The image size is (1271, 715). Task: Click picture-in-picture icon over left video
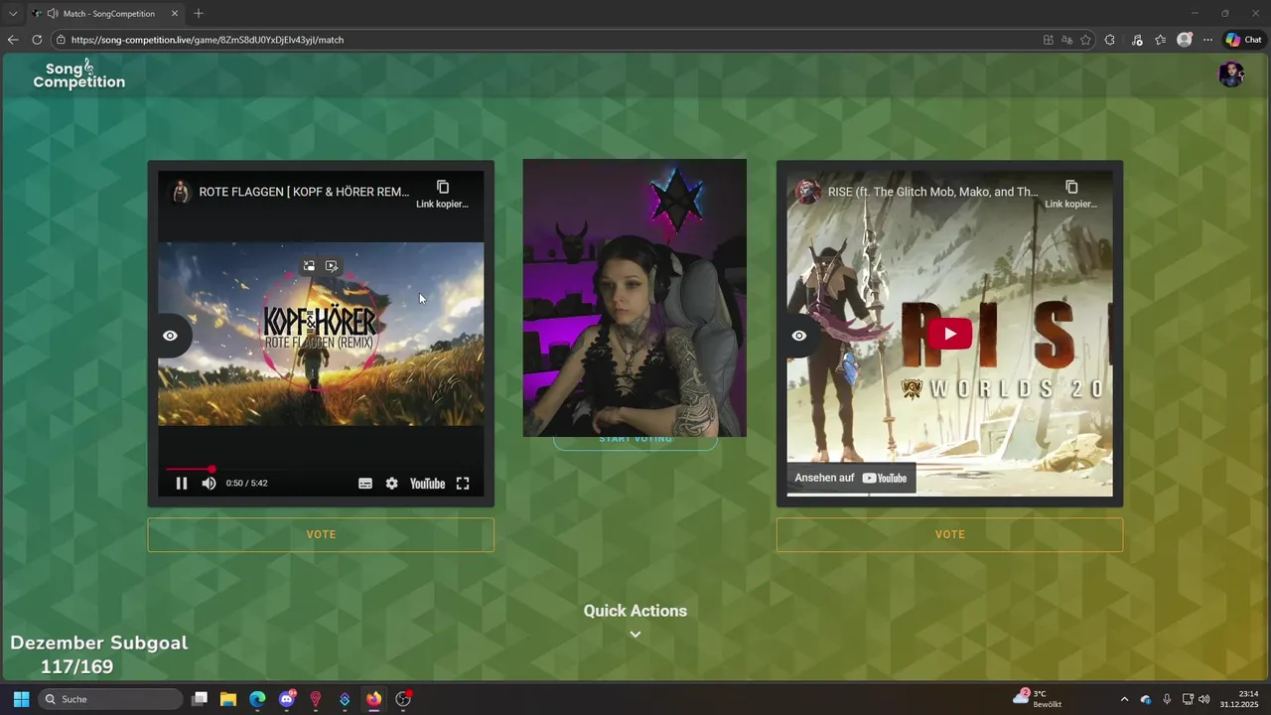310,266
